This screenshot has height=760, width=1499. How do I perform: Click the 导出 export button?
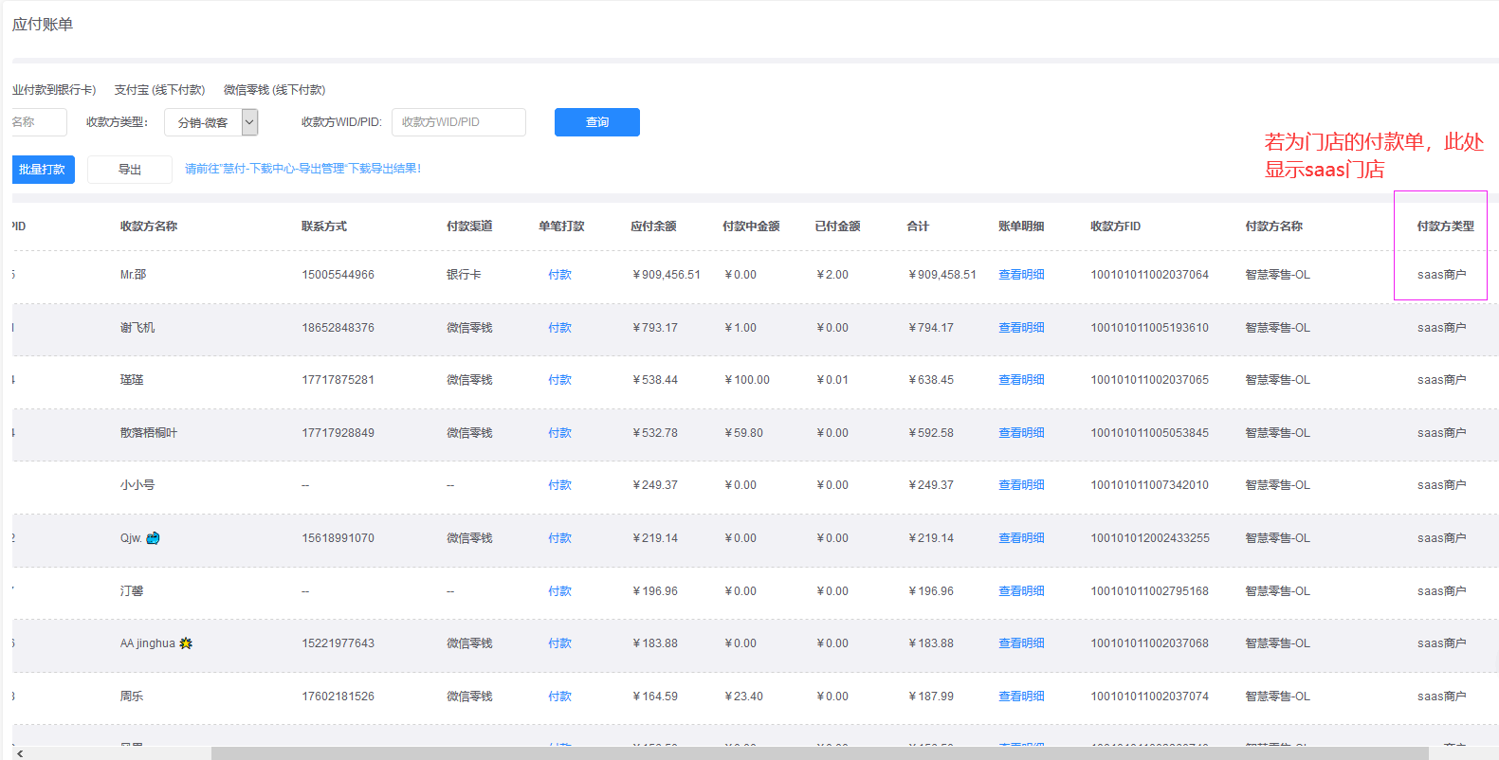[130, 170]
